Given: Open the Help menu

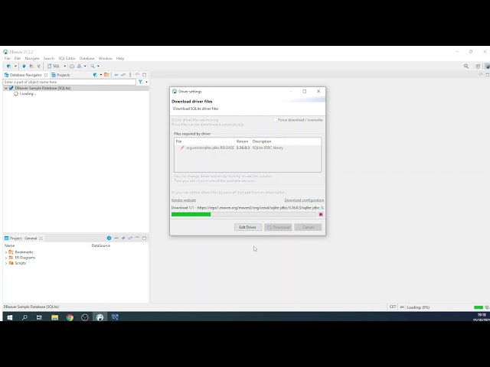Looking at the screenshot, I should [x=120, y=58].
